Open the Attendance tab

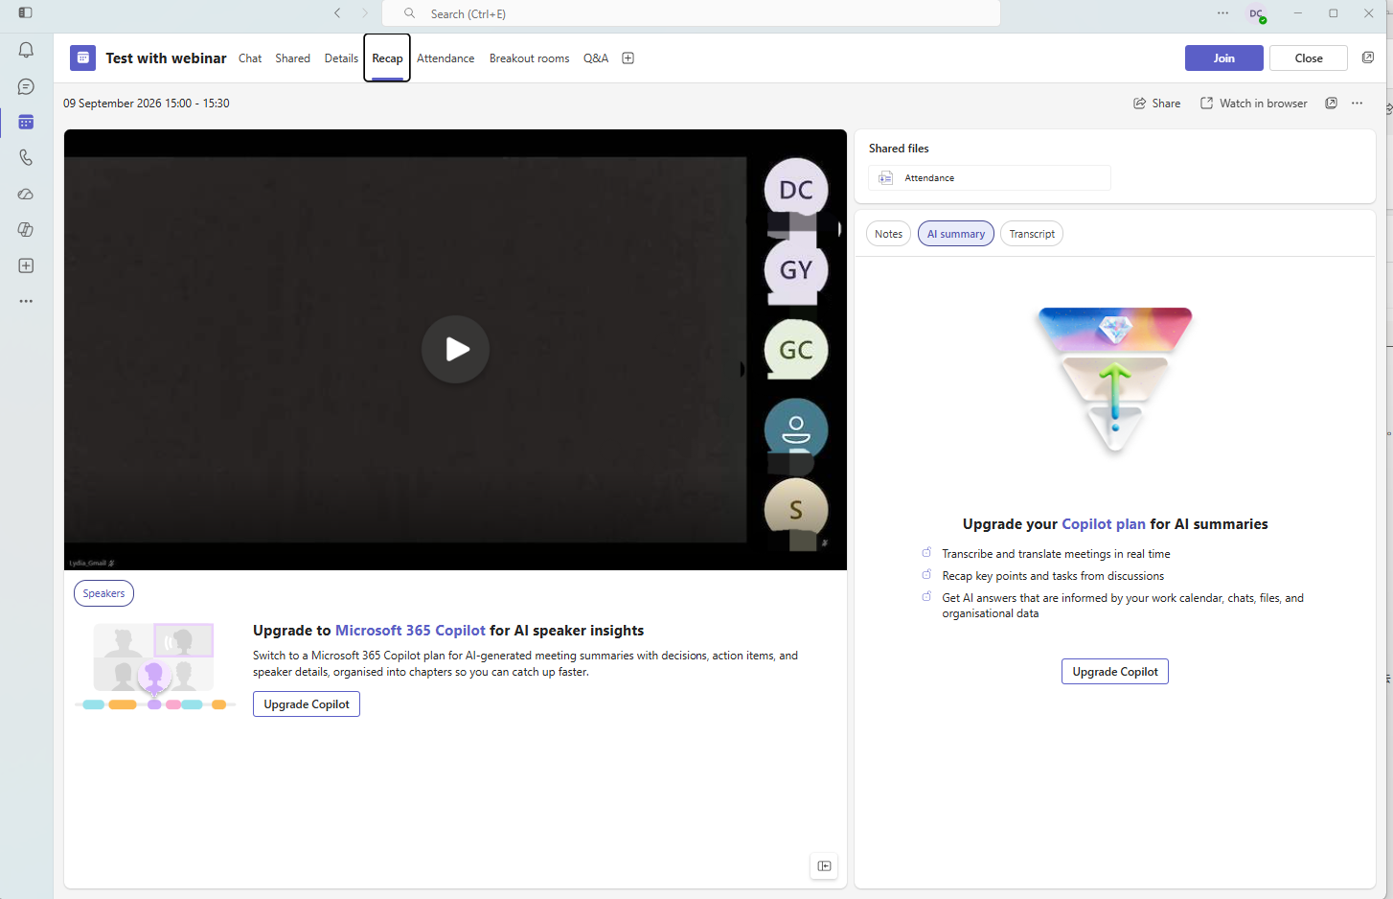click(445, 58)
